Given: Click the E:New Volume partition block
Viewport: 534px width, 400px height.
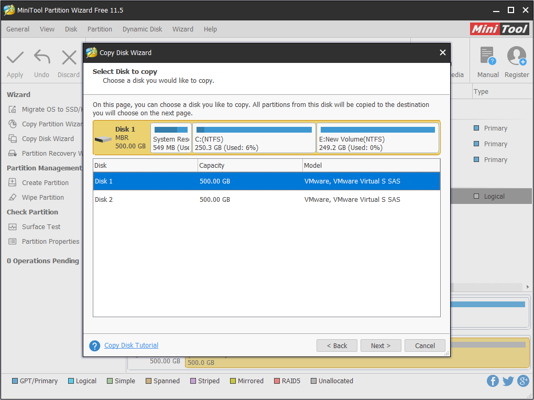Looking at the screenshot, I should pos(378,138).
